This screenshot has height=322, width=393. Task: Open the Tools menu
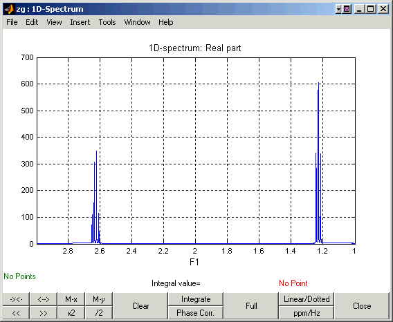(x=107, y=22)
